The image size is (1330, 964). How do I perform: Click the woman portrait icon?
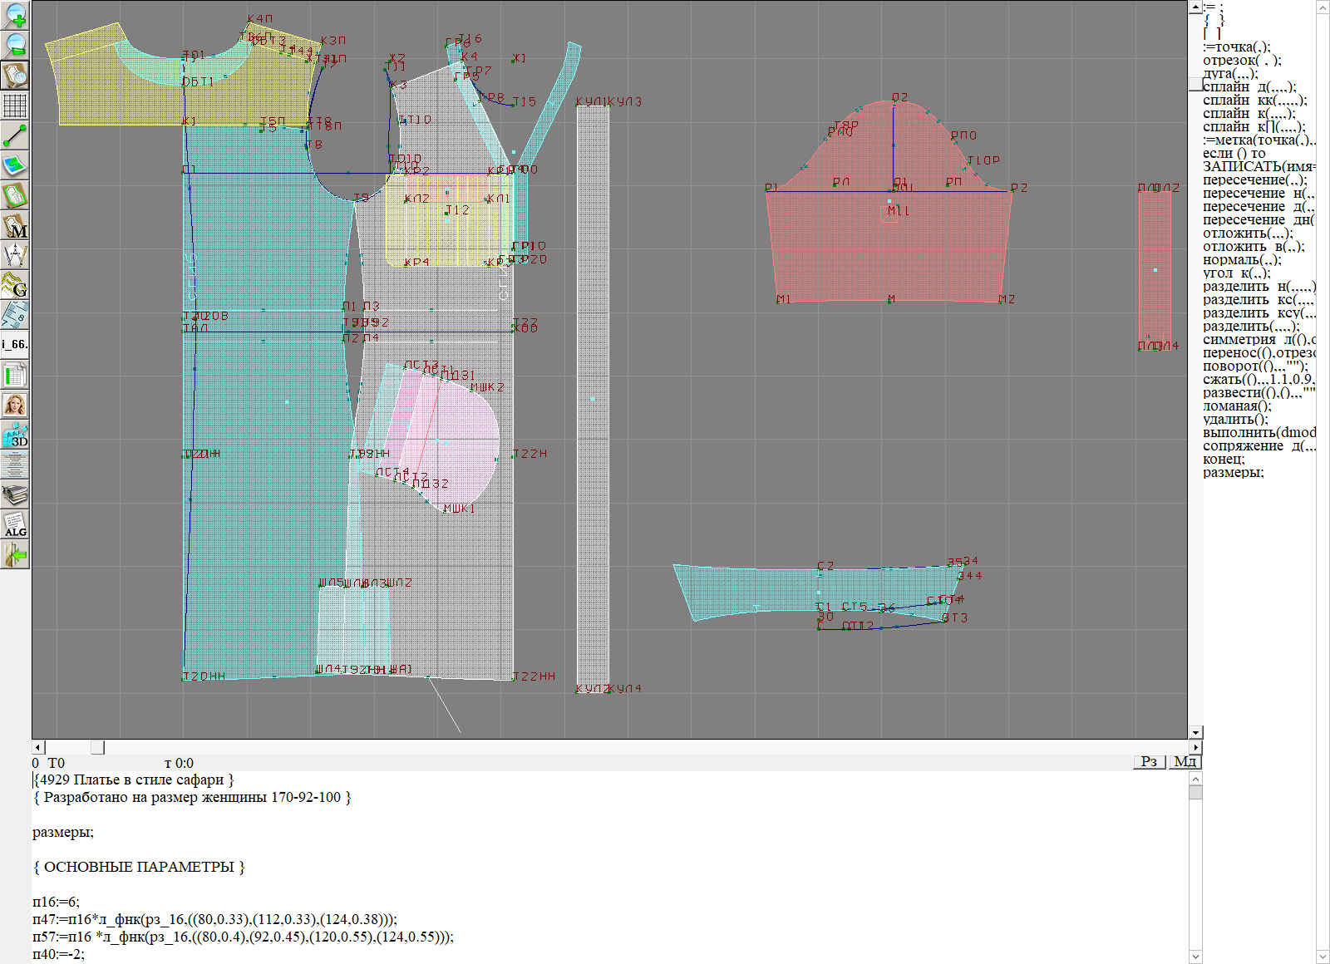click(x=15, y=405)
